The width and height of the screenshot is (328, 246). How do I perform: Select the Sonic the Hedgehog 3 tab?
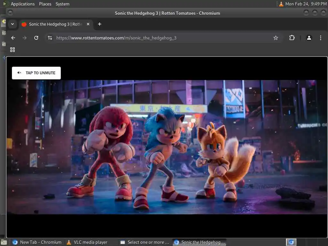[x=56, y=24]
